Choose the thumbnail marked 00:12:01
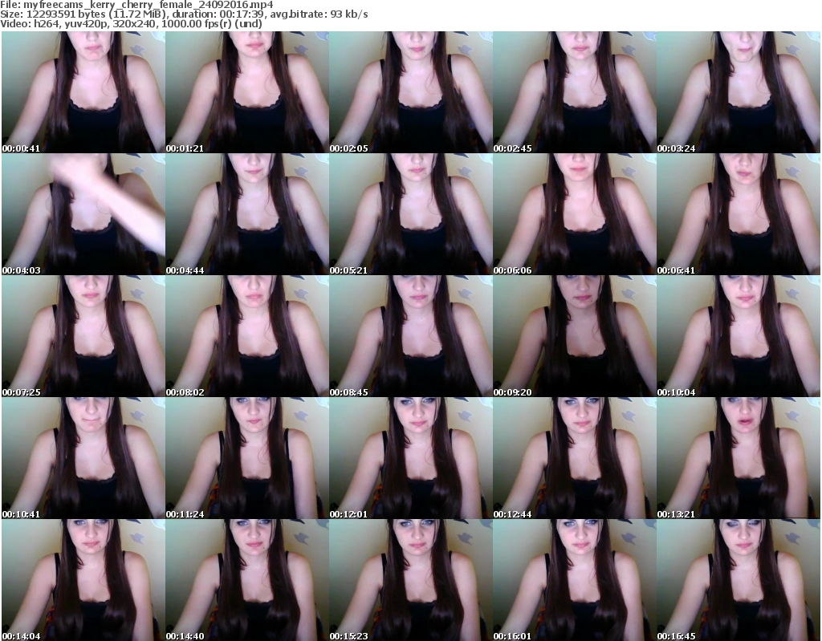The width and height of the screenshot is (822, 641). click(x=410, y=458)
